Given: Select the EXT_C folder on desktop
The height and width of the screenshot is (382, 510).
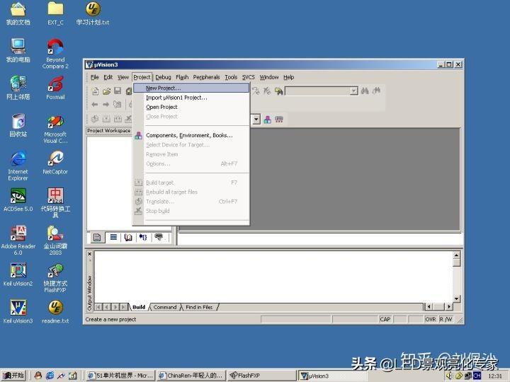Looking at the screenshot, I should pos(55,13).
